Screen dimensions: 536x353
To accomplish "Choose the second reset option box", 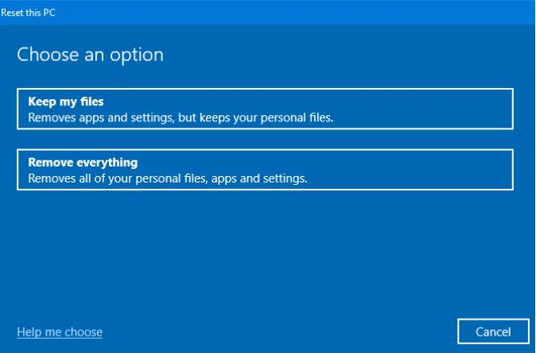I will point(265,170).
